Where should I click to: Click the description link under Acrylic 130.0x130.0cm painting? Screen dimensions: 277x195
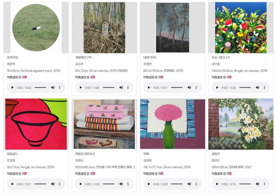222,77
